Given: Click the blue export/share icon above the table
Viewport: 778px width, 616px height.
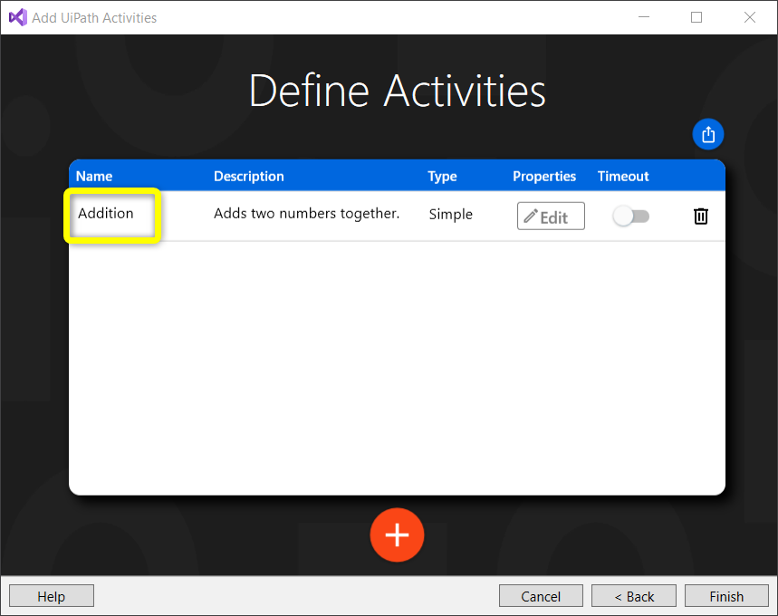Looking at the screenshot, I should (707, 133).
